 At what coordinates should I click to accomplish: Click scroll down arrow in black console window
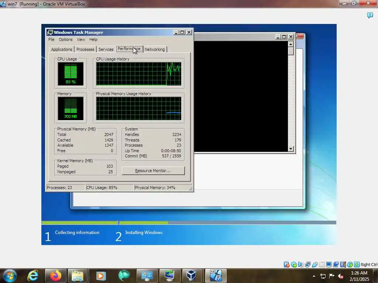tap(291, 149)
